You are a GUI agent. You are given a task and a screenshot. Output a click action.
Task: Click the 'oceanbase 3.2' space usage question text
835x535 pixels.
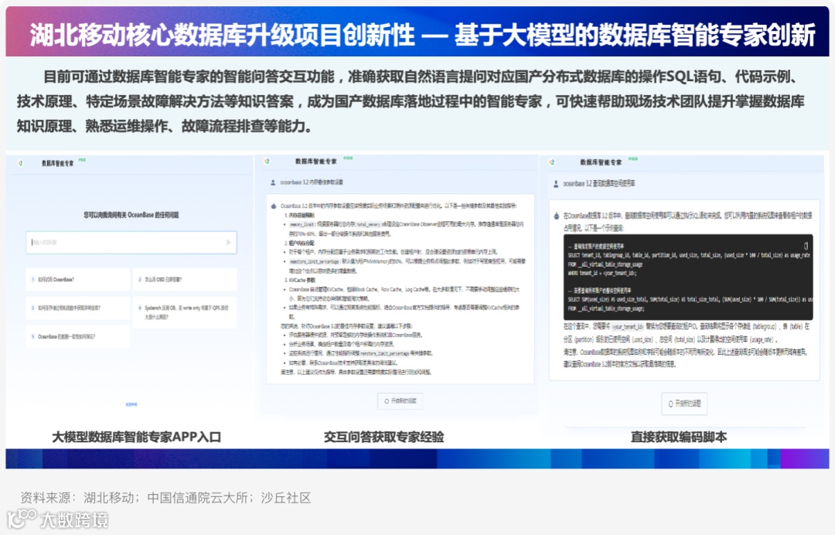598,184
